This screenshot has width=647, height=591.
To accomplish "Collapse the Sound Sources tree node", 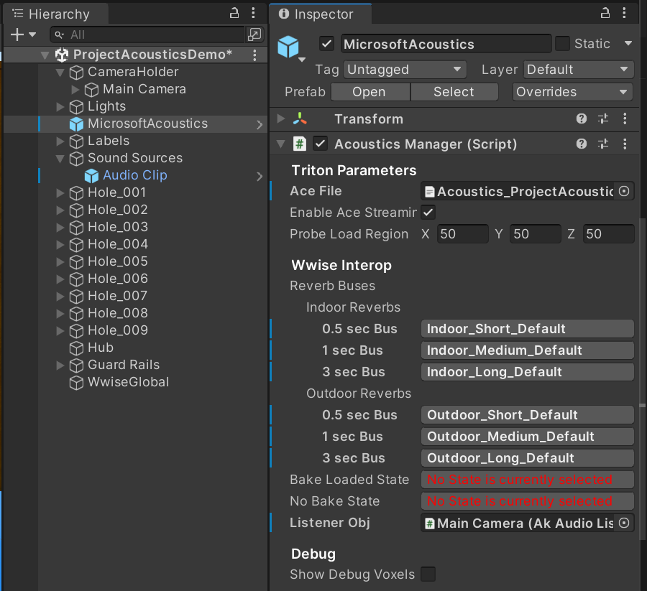I will coord(60,159).
